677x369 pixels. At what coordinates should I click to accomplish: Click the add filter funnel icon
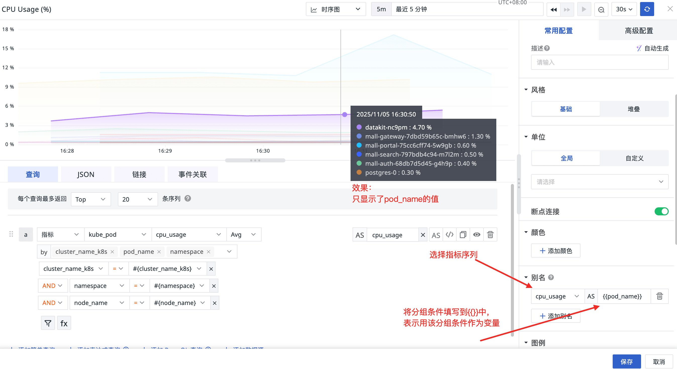(x=48, y=323)
